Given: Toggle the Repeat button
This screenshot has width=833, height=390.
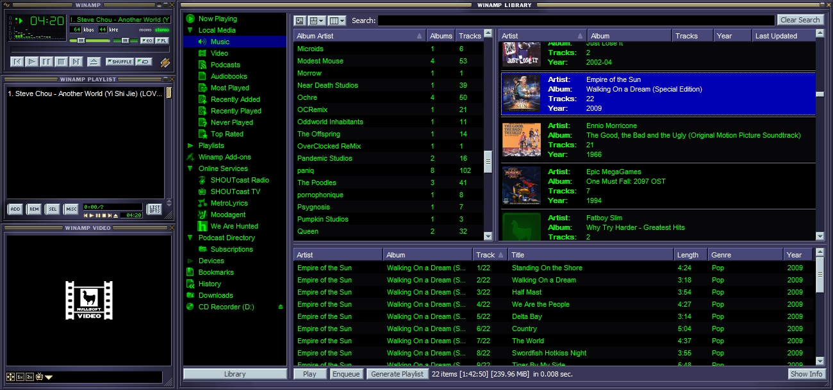Looking at the screenshot, I should (144, 61).
